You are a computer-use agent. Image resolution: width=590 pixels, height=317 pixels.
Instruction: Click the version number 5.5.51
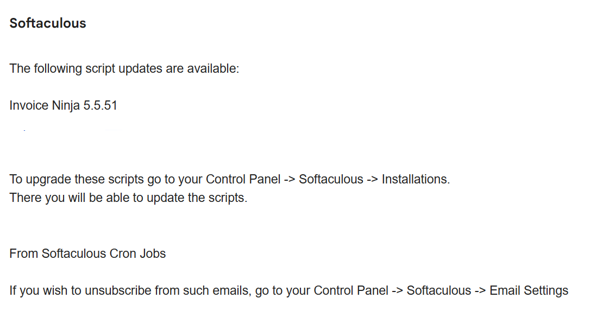point(100,106)
